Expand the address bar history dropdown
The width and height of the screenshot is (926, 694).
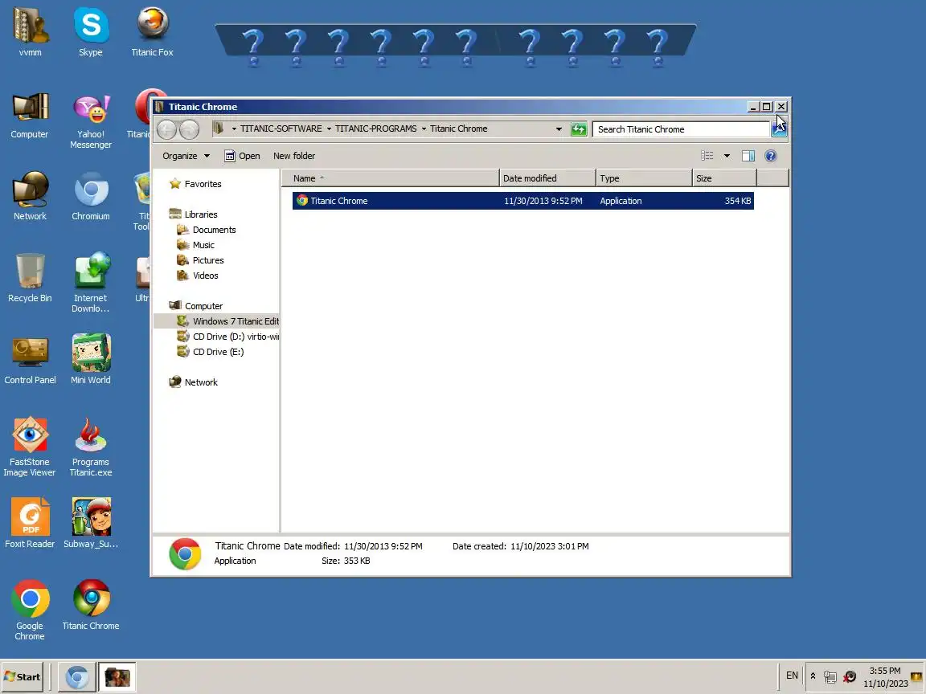[x=559, y=129]
